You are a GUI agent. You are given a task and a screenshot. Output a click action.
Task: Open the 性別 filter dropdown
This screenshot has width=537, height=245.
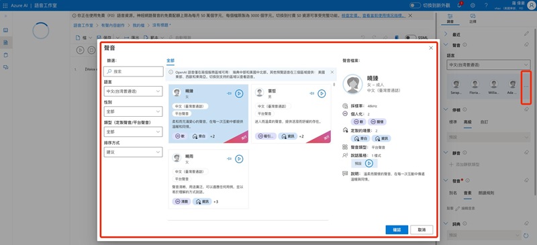pyautogui.click(x=133, y=111)
